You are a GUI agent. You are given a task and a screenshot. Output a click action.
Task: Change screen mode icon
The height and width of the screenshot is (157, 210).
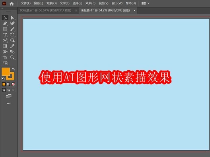coord(9,96)
